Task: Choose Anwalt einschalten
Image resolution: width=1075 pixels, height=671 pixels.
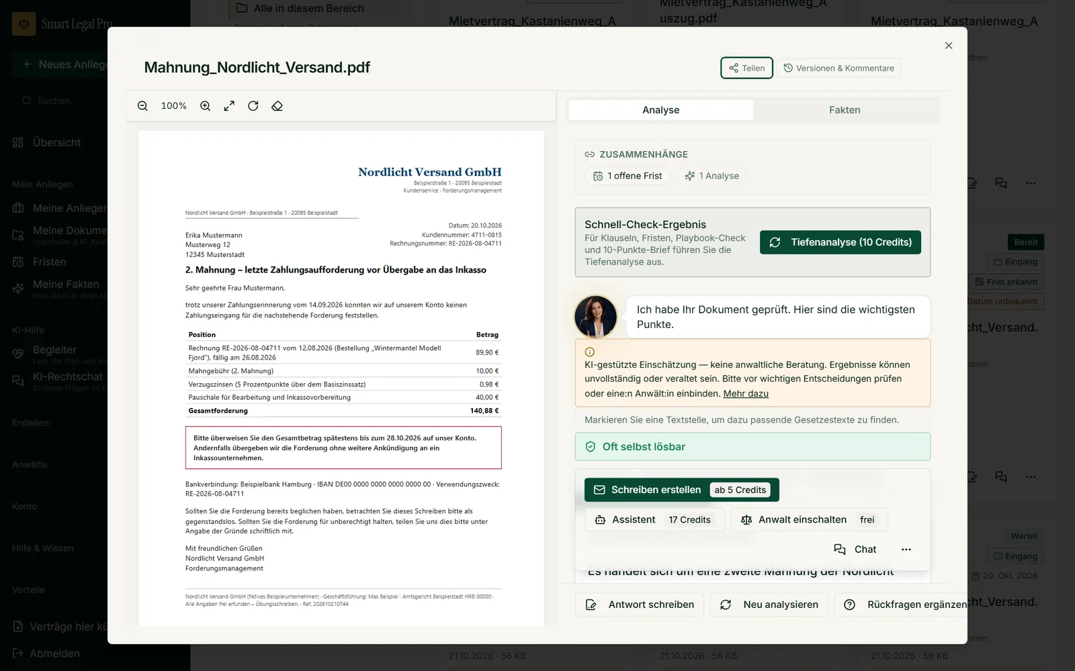Action: click(x=810, y=520)
